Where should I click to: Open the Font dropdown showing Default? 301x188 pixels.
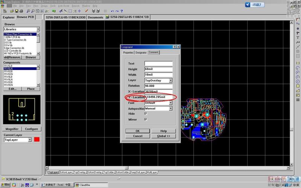170,103
